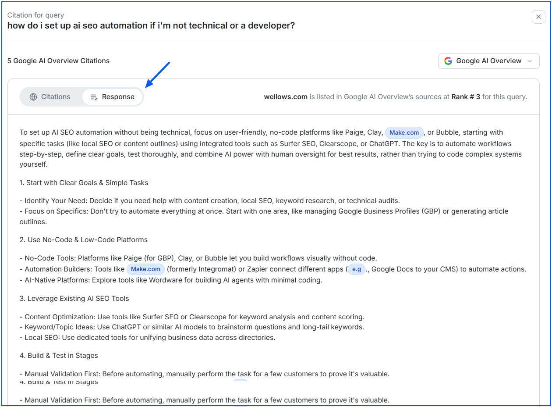Click the e.g citation chip
Viewport: 552px width, 407px height.
click(356, 269)
